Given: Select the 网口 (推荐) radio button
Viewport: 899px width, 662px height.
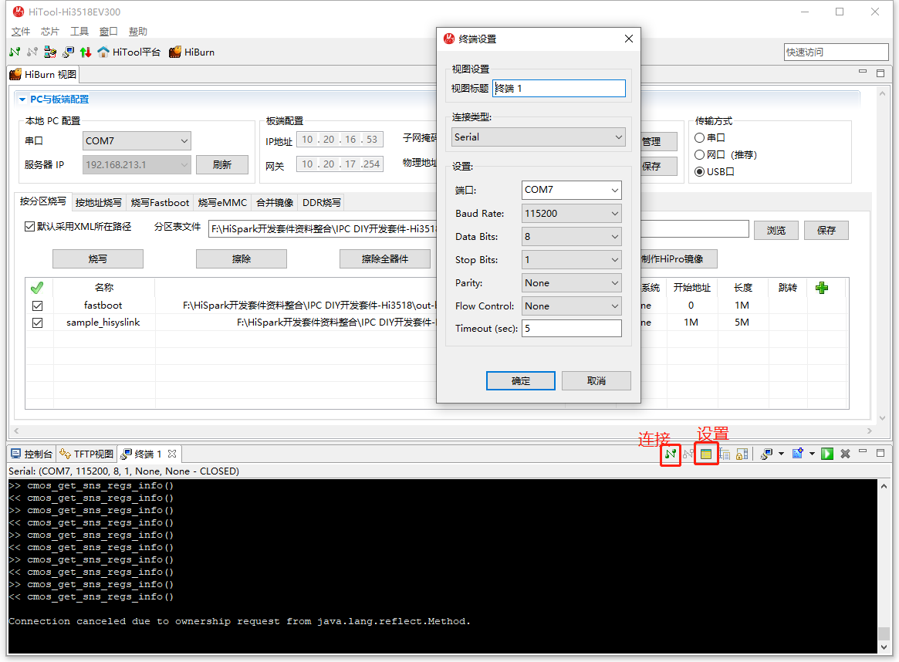Looking at the screenshot, I should 699,155.
